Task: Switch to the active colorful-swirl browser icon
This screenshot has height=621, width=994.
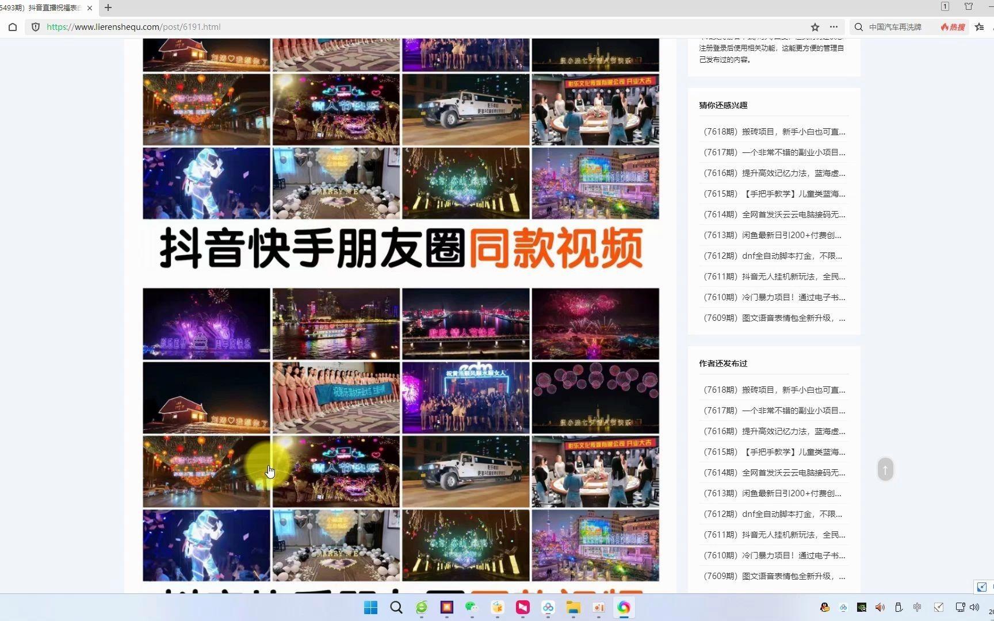Action: pyautogui.click(x=624, y=608)
